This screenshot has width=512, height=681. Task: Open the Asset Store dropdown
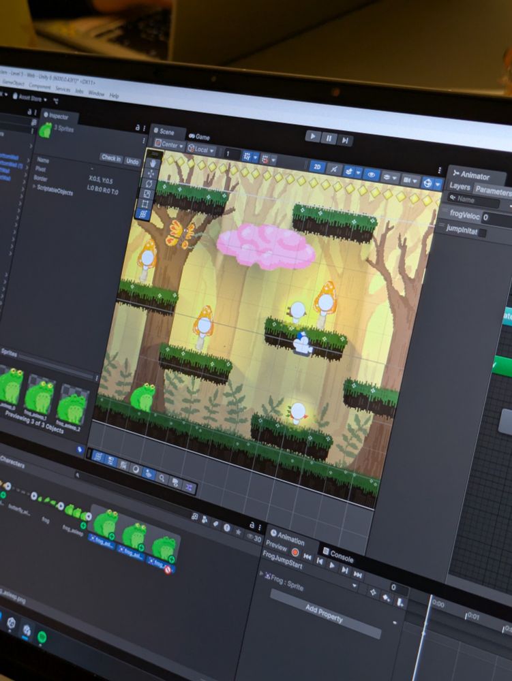point(30,97)
